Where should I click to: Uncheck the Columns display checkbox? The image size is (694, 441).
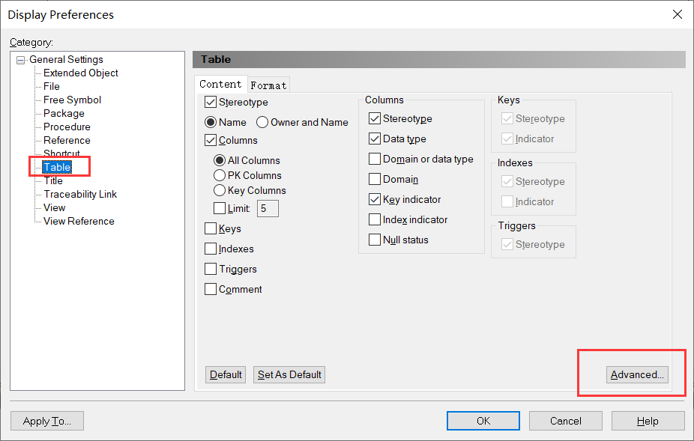211,140
